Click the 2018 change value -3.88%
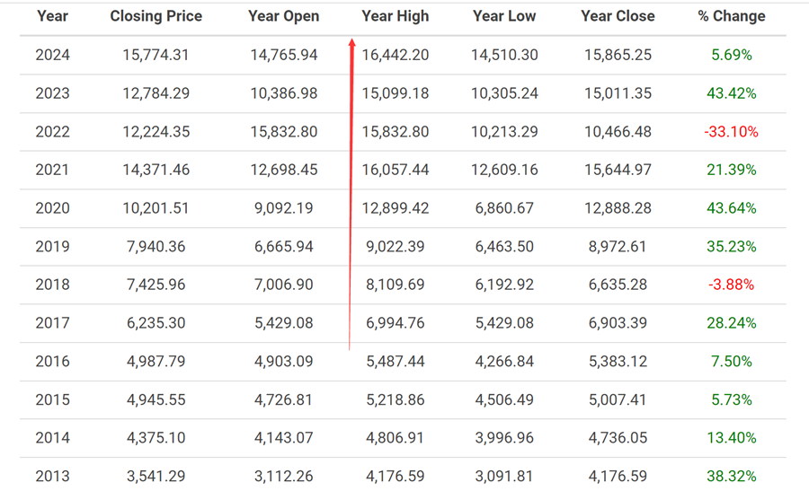 point(731,285)
